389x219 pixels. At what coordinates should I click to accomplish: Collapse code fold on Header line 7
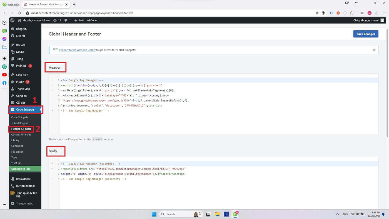coord(53,111)
